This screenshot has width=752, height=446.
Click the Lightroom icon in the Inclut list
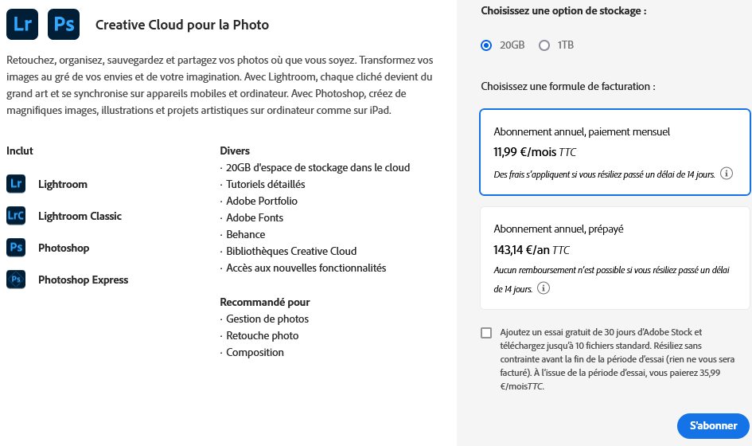click(16, 184)
